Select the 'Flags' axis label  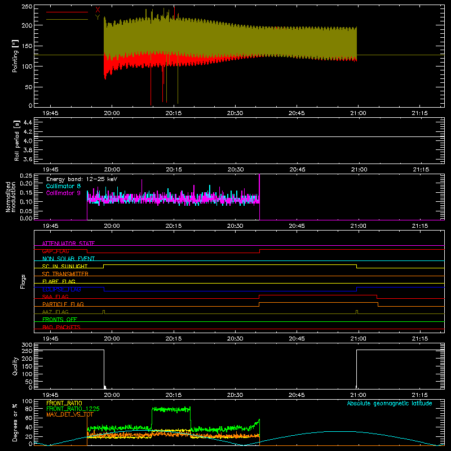point(23,281)
